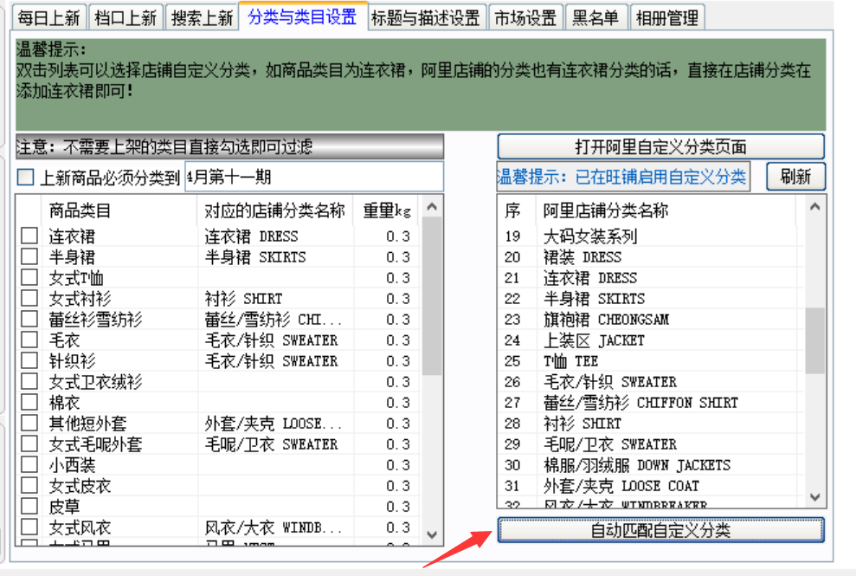Enable 上新商品必须分类到 checkbox
This screenshot has height=576, width=856.
(x=25, y=177)
